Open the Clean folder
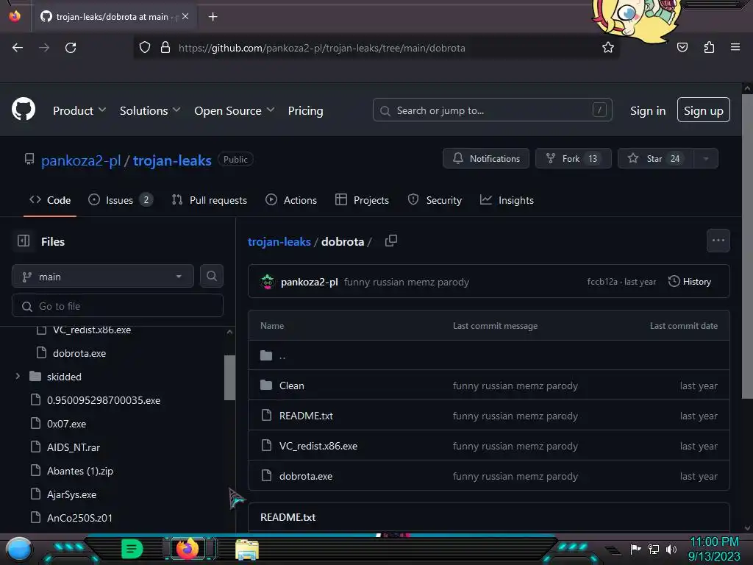 click(291, 385)
